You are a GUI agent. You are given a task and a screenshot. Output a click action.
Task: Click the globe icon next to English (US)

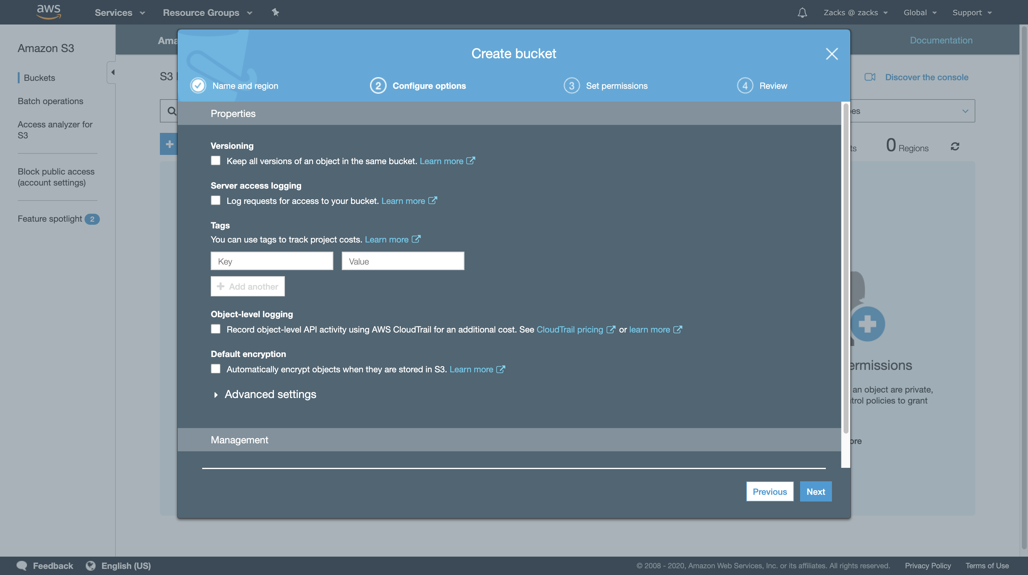(x=91, y=566)
